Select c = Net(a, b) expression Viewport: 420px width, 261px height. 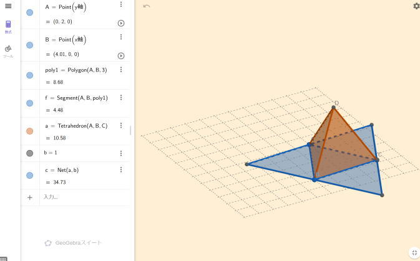62,170
